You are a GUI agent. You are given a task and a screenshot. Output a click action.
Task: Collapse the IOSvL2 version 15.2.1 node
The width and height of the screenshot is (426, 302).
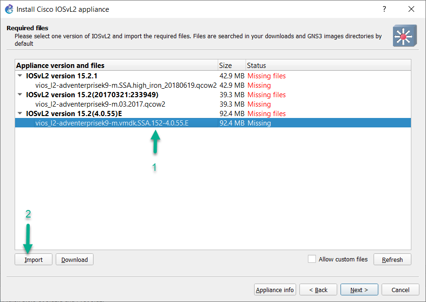coord(20,75)
